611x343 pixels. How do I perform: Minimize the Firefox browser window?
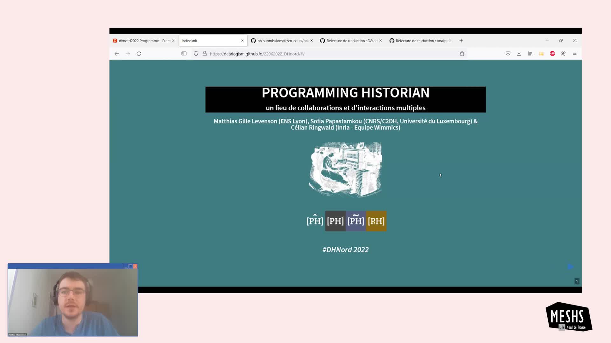(x=547, y=40)
